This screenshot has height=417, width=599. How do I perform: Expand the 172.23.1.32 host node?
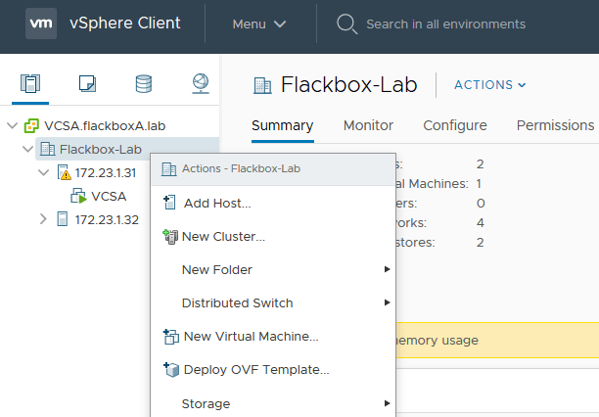[42, 218]
